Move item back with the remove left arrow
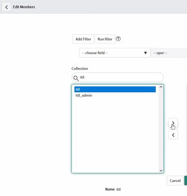Screen dimensions: 187x196 [173, 135]
